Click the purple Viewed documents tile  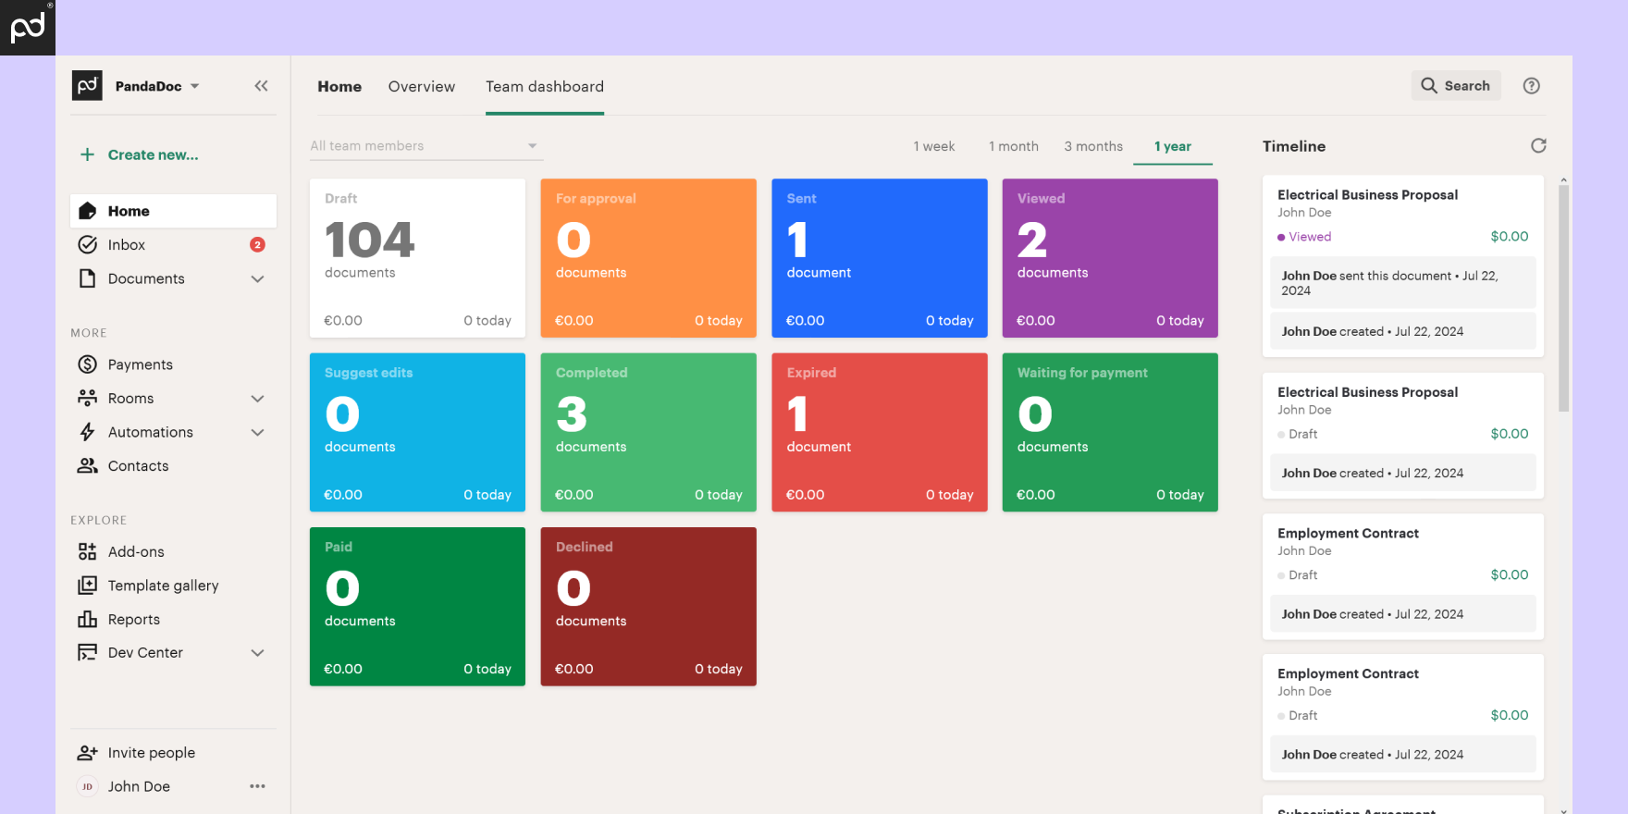(x=1109, y=258)
